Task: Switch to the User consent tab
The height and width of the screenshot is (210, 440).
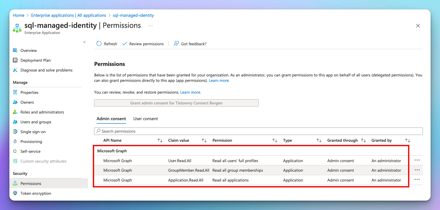Action: (146, 119)
